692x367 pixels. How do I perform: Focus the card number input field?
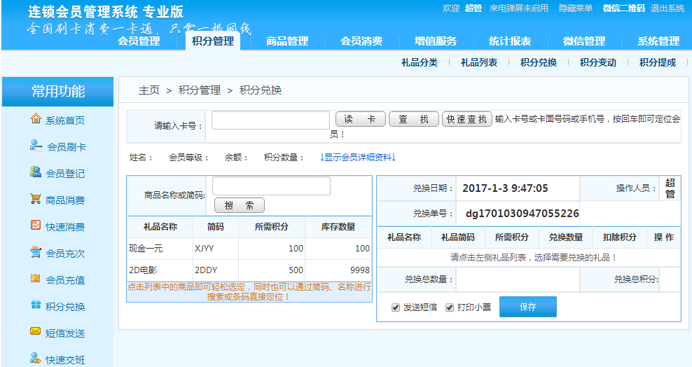(270, 120)
